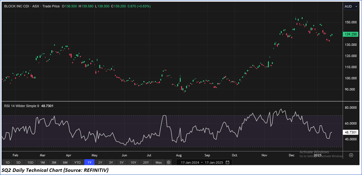Click the 80.0000 RSI axis label
362x175 pixels.
(x=351, y=108)
